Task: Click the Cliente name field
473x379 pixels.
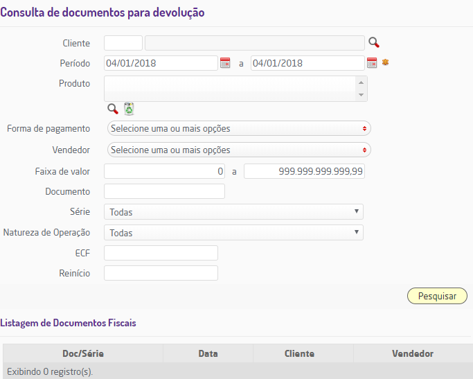Action: coord(255,43)
